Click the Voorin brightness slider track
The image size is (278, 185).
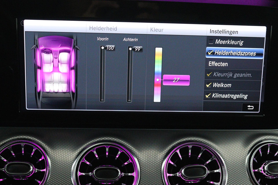pos(102,76)
